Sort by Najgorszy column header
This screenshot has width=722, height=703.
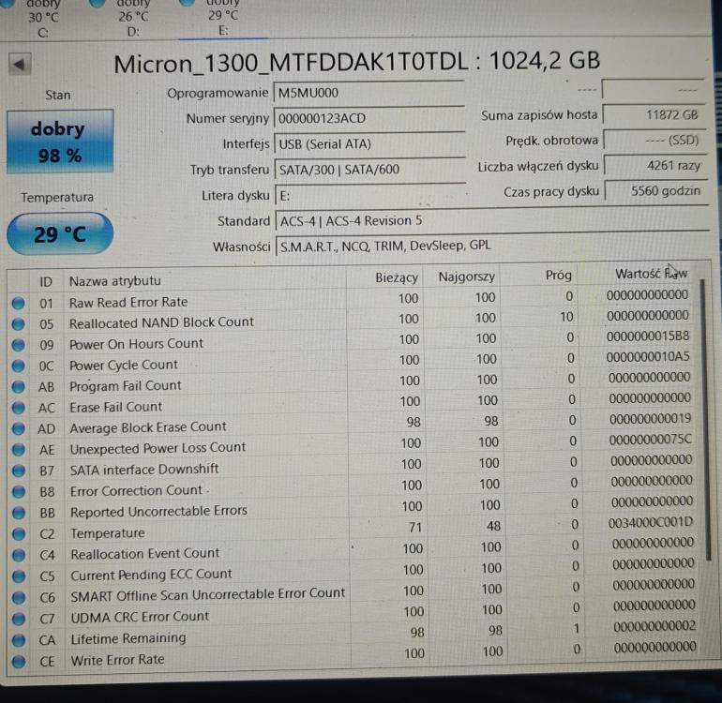pyautogui.click(x=466, y=277)
